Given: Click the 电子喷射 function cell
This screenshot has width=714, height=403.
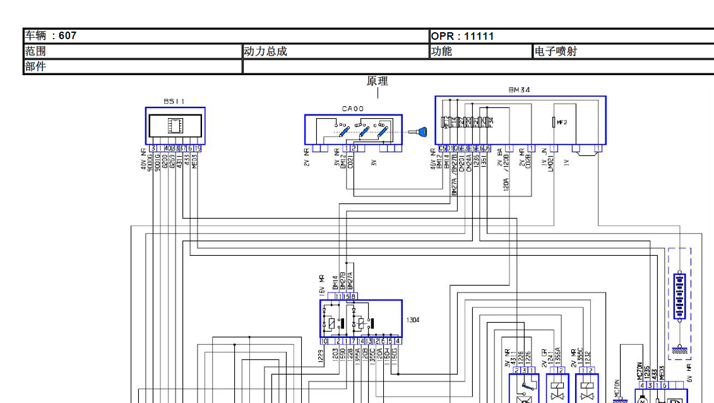Looking at the screenshot, I should 623,51.
